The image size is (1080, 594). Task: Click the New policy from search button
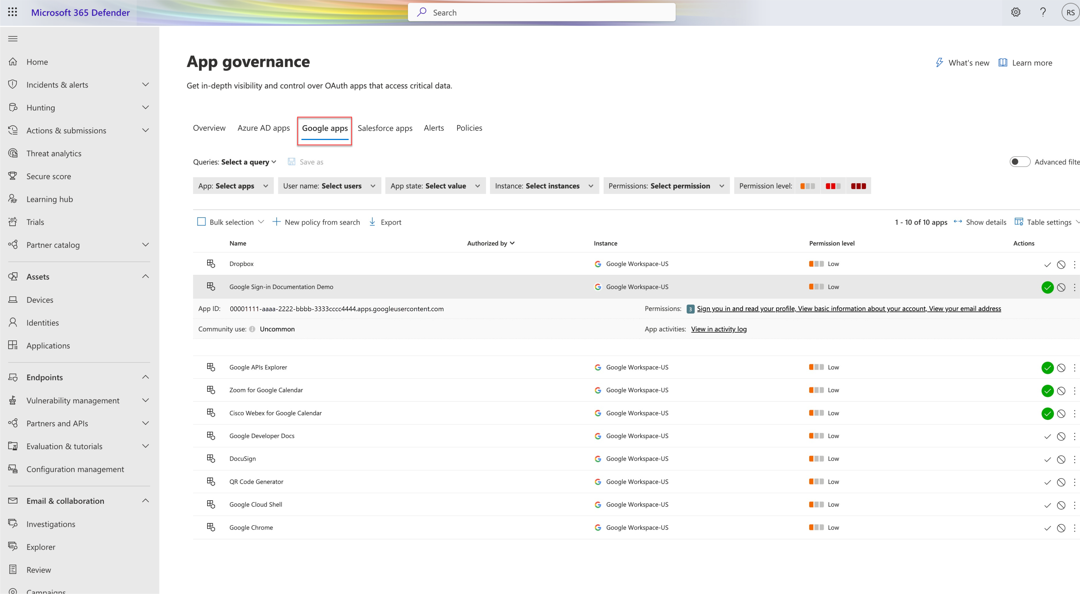click(x=316, y=222)
